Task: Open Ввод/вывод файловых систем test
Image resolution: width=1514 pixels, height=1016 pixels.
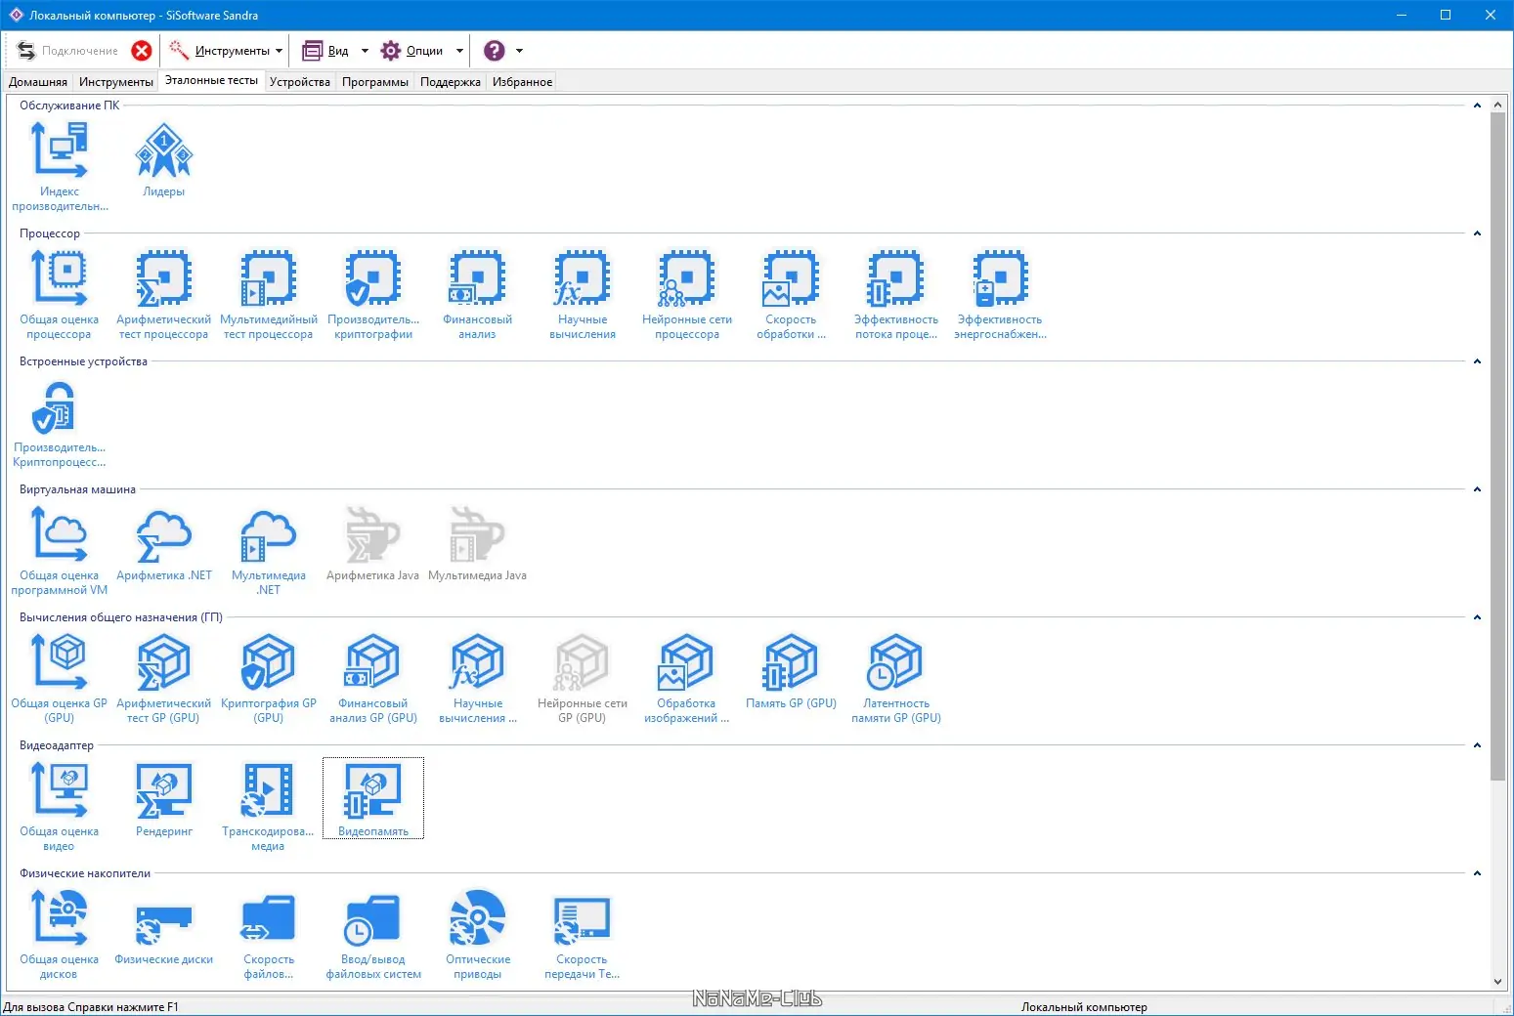Action: pos(373,934)
